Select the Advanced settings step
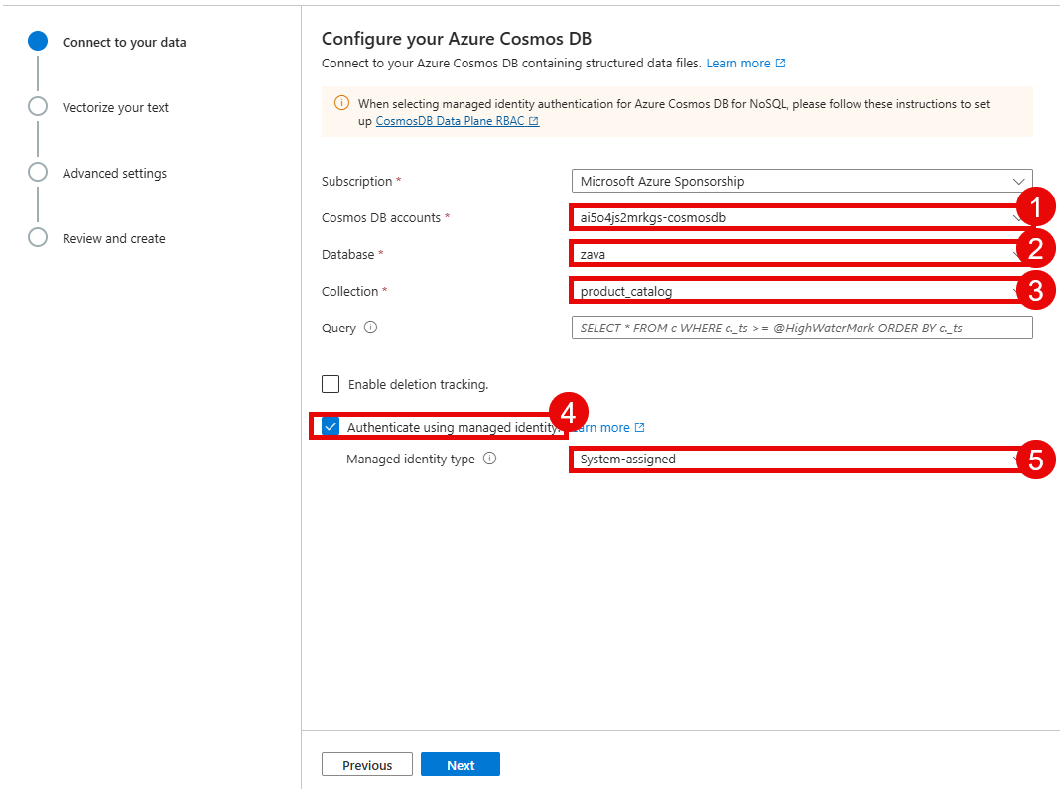 37,172
